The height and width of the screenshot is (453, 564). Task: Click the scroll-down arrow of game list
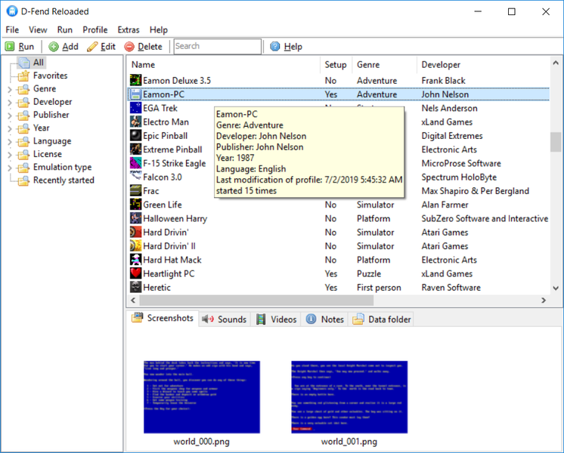[556, 288]
